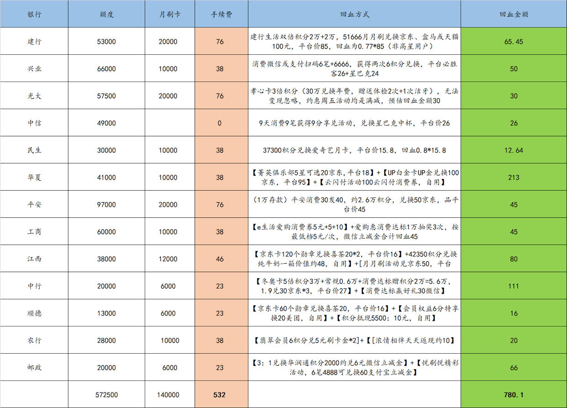Select the 66000 credit limit cell
The width and height of the screenshot is (567, 408).
tap(106, 68)
